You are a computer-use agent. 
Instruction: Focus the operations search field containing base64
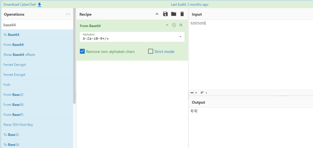pyautogui.click(x=37, y=25)
